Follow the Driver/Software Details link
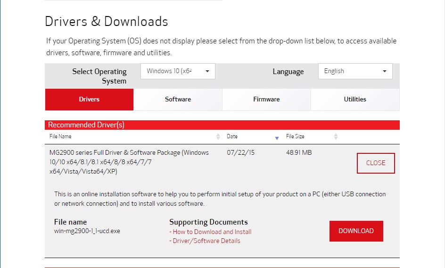 (x=206, y=241)
